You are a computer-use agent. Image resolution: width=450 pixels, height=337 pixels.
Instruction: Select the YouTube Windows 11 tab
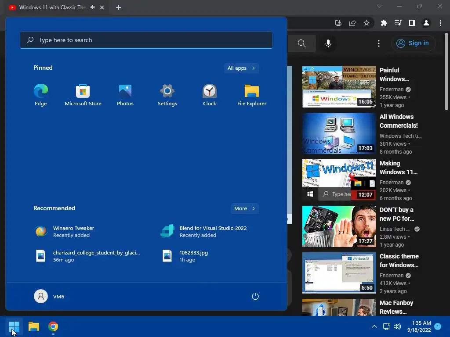[52, 7]
